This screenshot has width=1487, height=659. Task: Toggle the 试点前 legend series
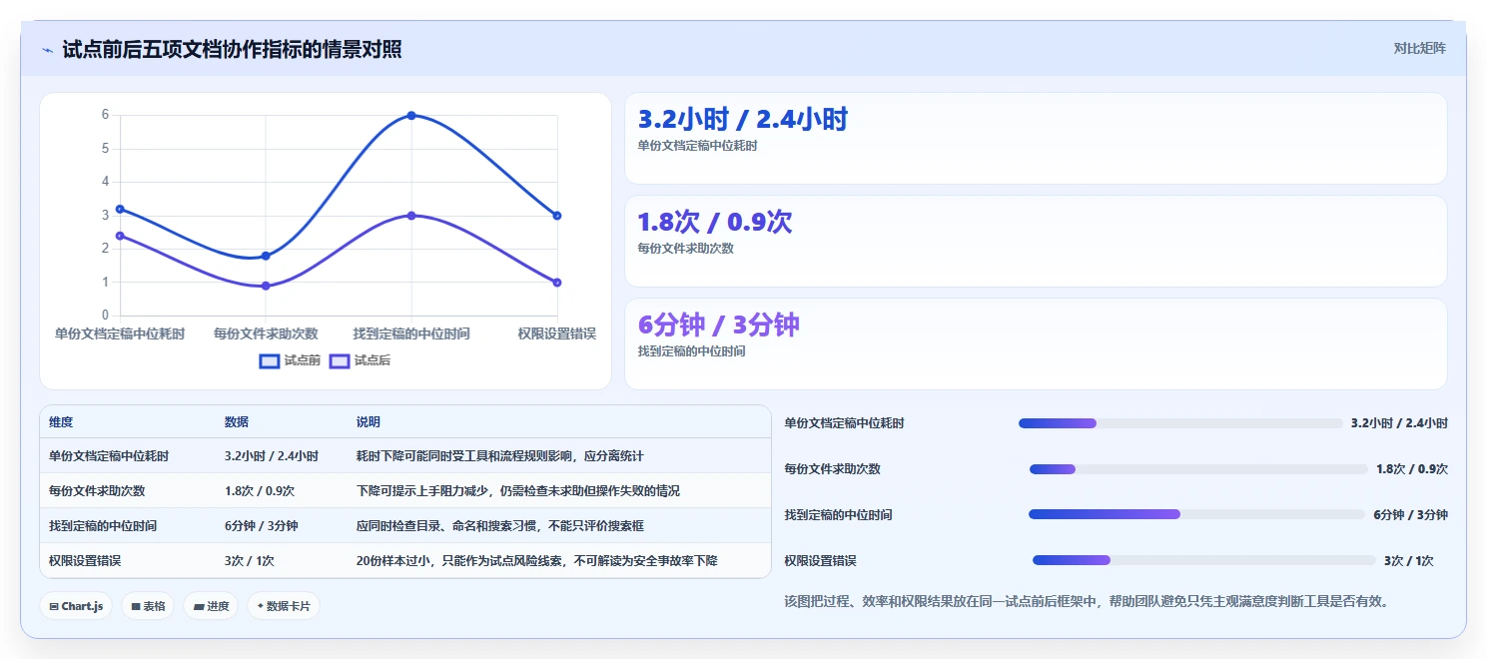click(x=290, y=360)
